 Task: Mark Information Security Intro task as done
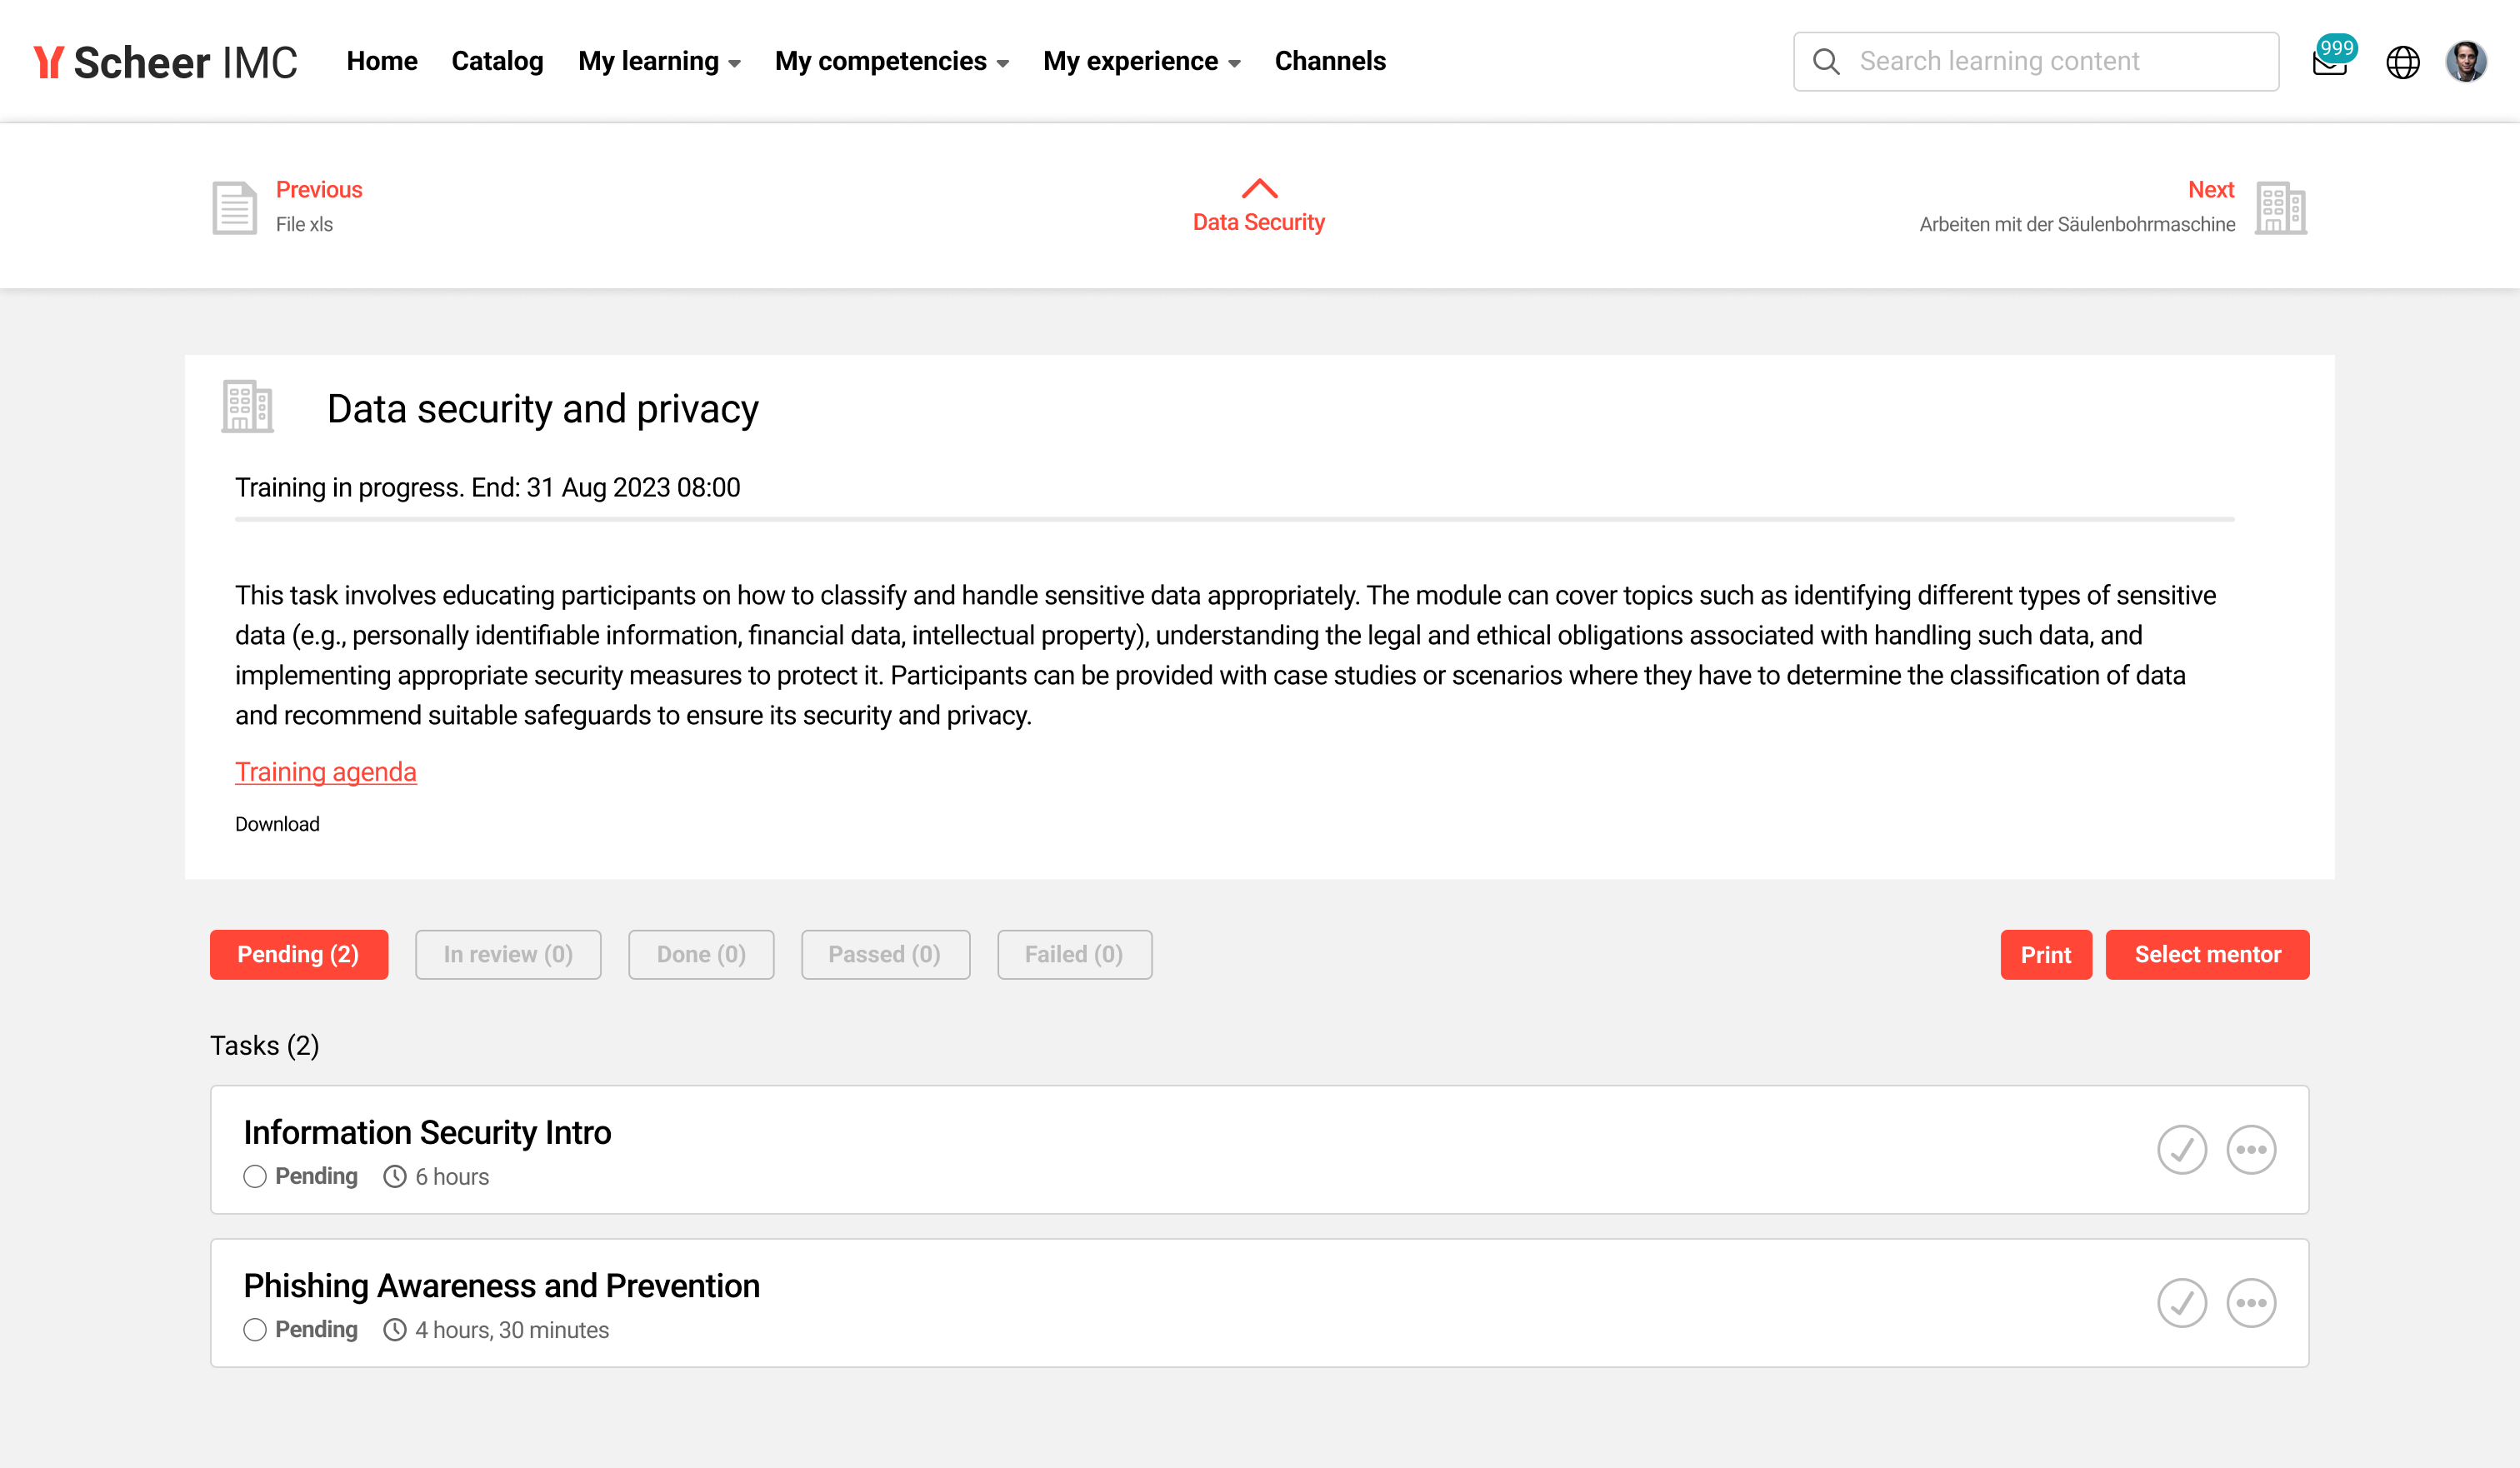pos(2181,1150)
